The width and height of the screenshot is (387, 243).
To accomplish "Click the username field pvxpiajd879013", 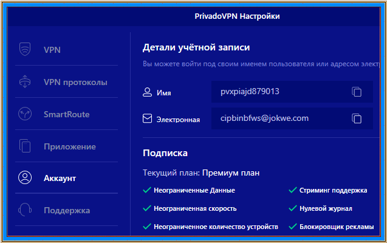I will (292, 92).
